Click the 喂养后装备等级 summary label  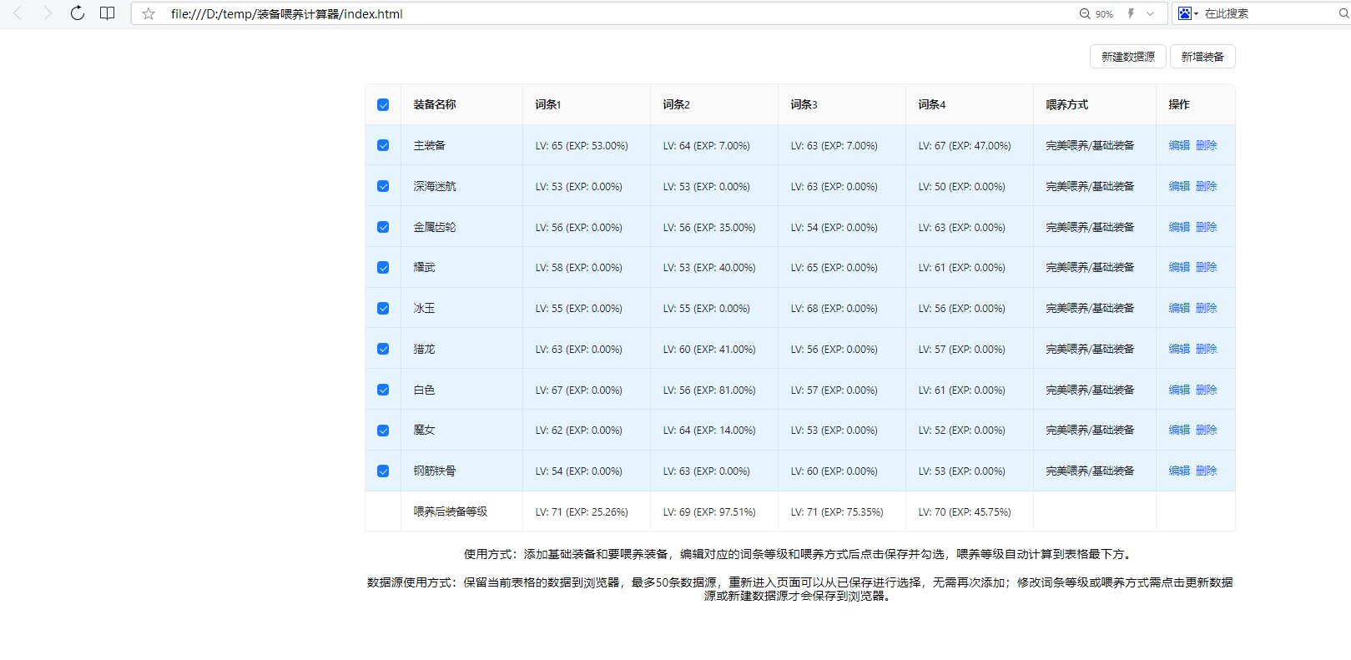(x=451, y=511)
